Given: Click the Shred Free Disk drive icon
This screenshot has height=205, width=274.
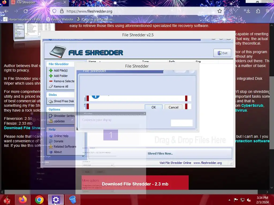Looking at the screenshot, I should pos(51,101).
